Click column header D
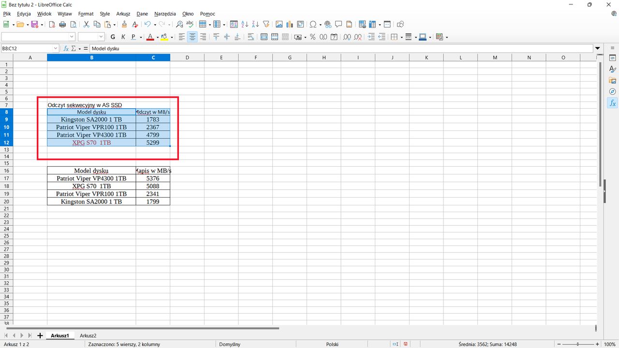 tap(187, 58)
